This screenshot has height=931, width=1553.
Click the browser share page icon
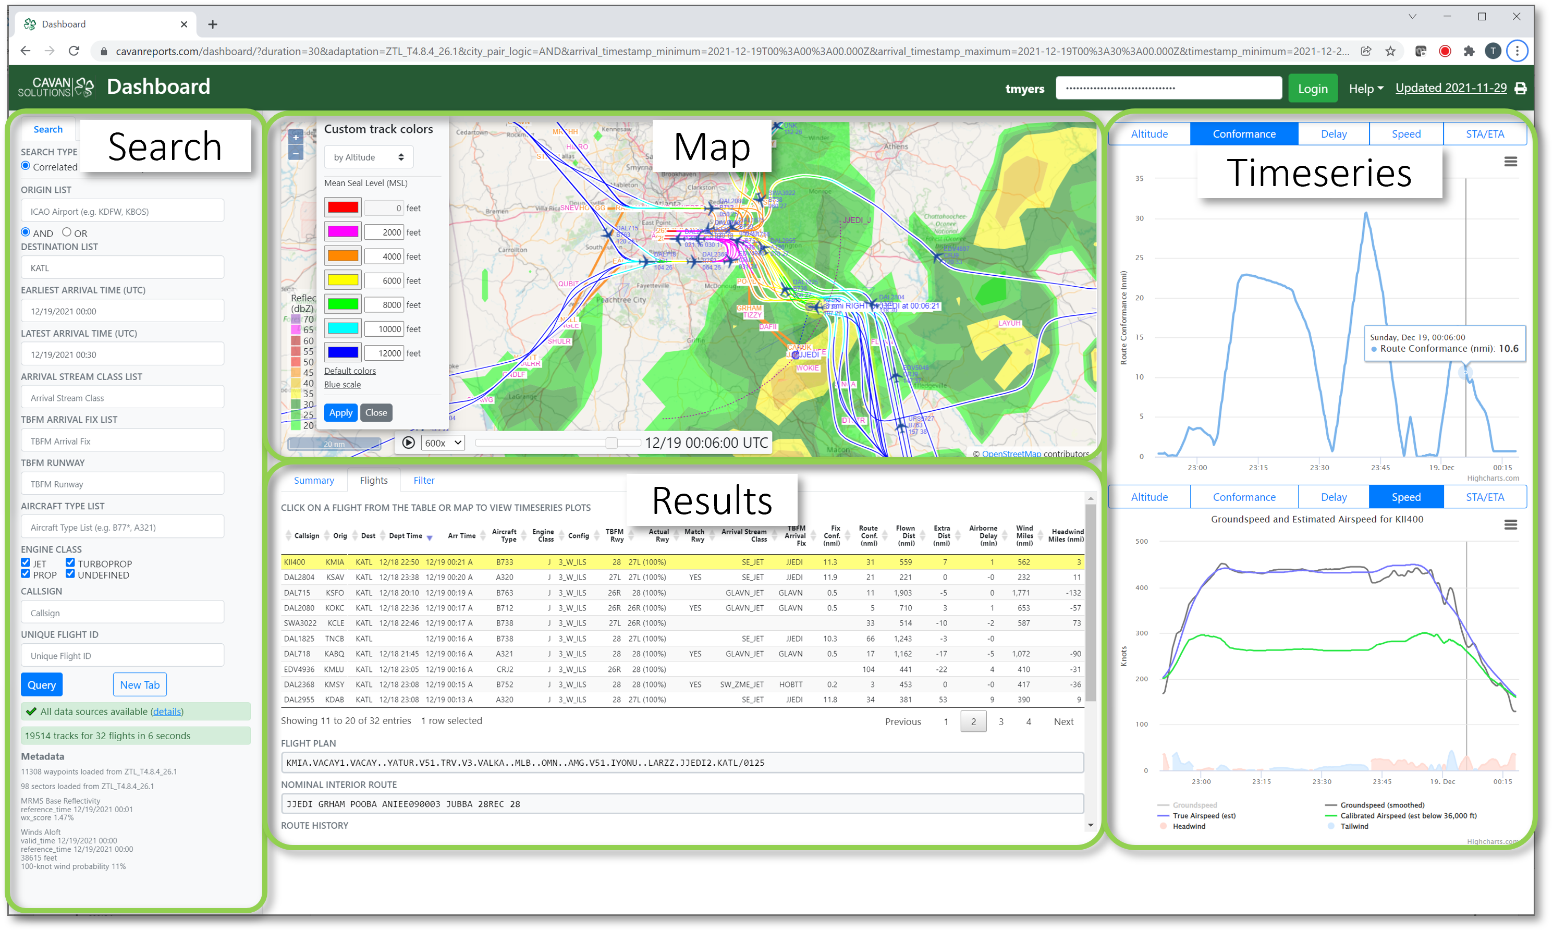[x=1366, y=51]
